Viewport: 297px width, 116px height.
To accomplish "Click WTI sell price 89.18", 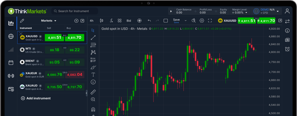I will pos(55,50).
